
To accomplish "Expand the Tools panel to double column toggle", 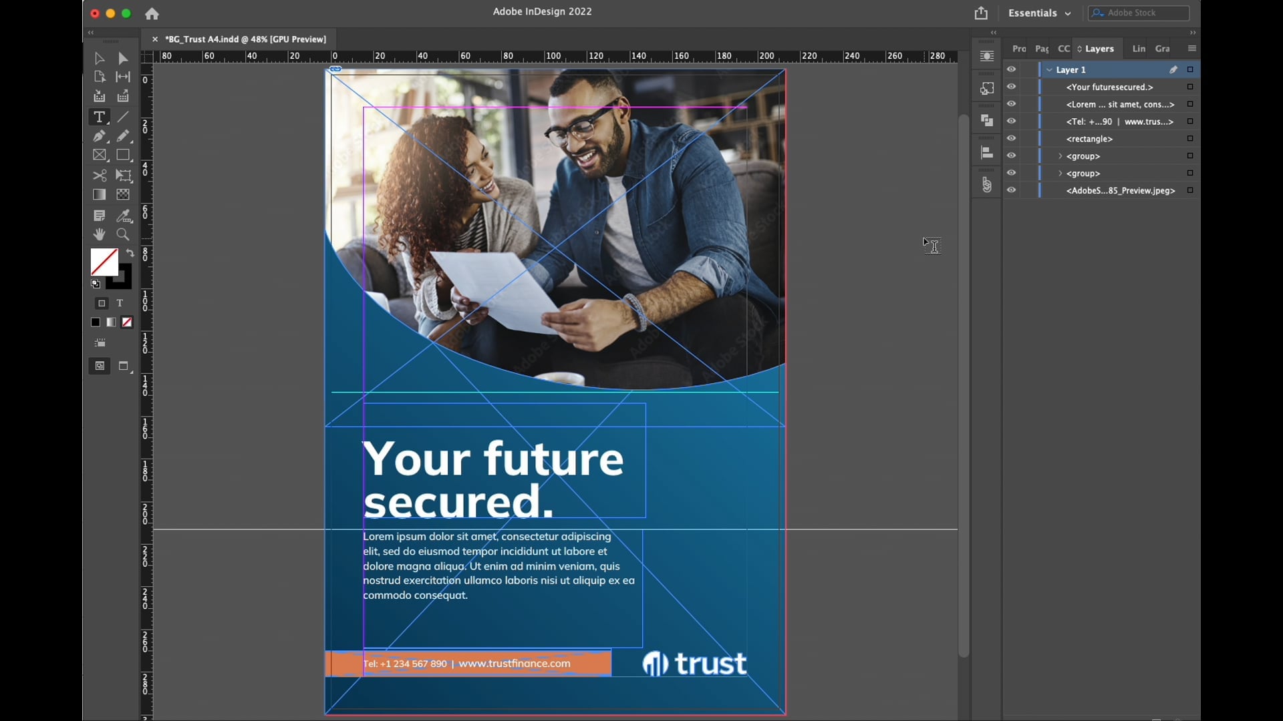I will point(91,33).
